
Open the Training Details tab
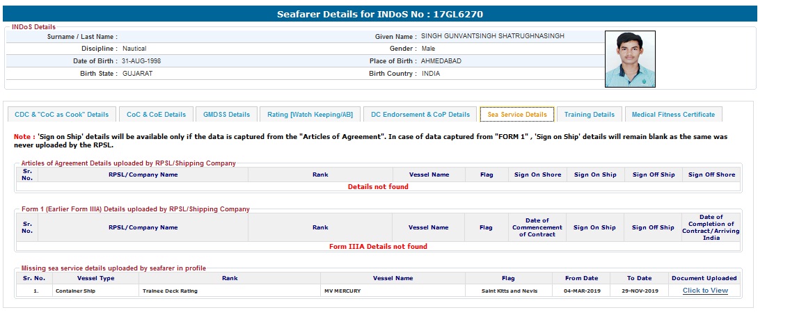(x=589, y=115)
